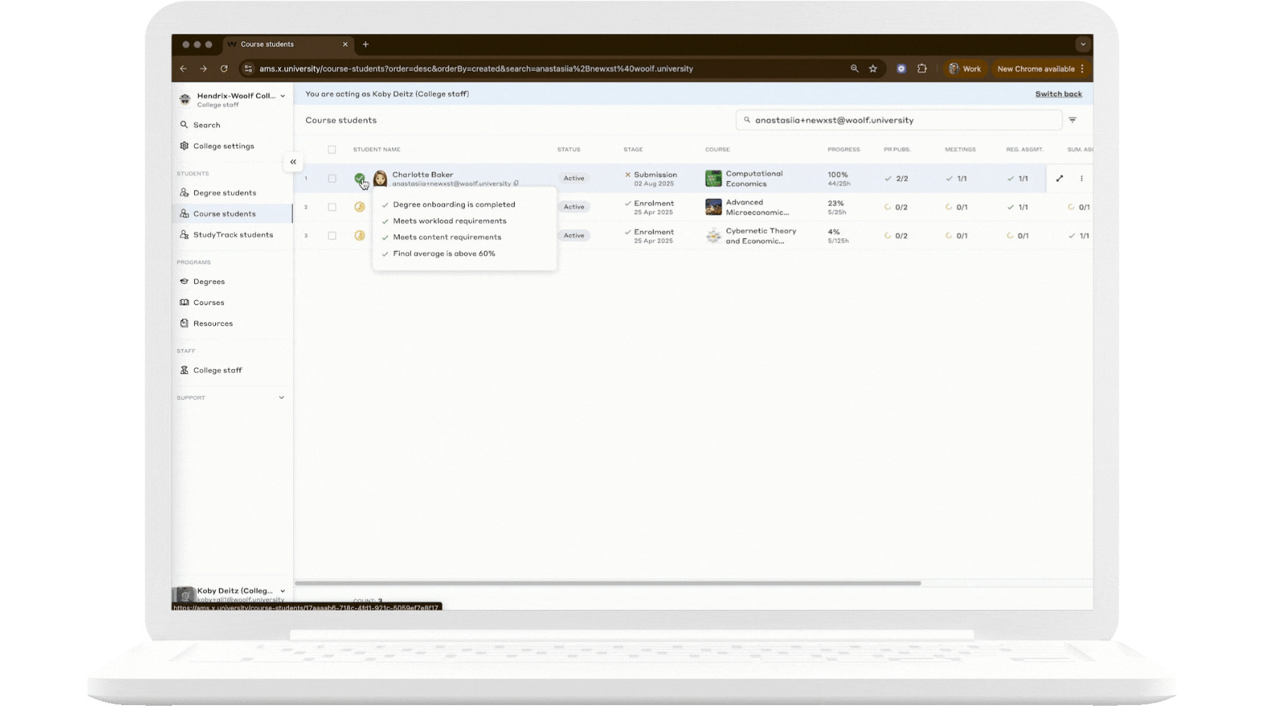The height and width of the screenshot is (711, 1264).
Task: Click expand icon on Charlotte Baker row
Action: (x=1059, y=178)
